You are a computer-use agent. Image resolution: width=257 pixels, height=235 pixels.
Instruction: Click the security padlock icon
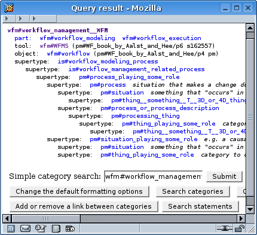pos(240,228)
